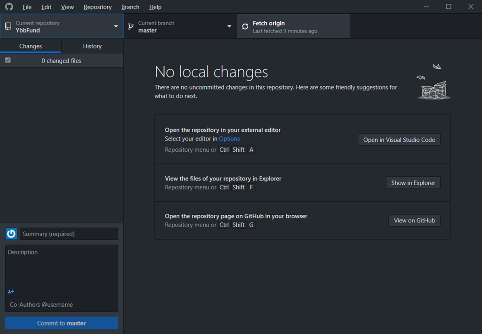
Task: Click the Fetch origin sync icon
Action: (245, 26)
